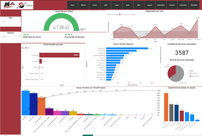Select the HUEHUETENANGO agency bar
Image resolution: width=202 pixels, height=136 pixels.
(115, 56)
